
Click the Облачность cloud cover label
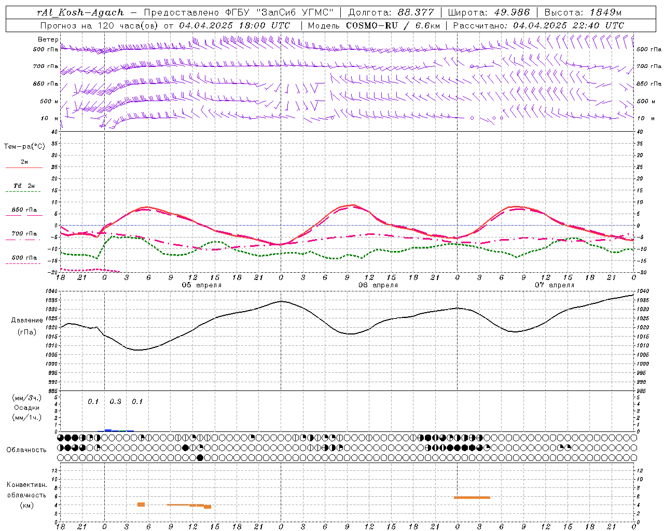(26, 450)
